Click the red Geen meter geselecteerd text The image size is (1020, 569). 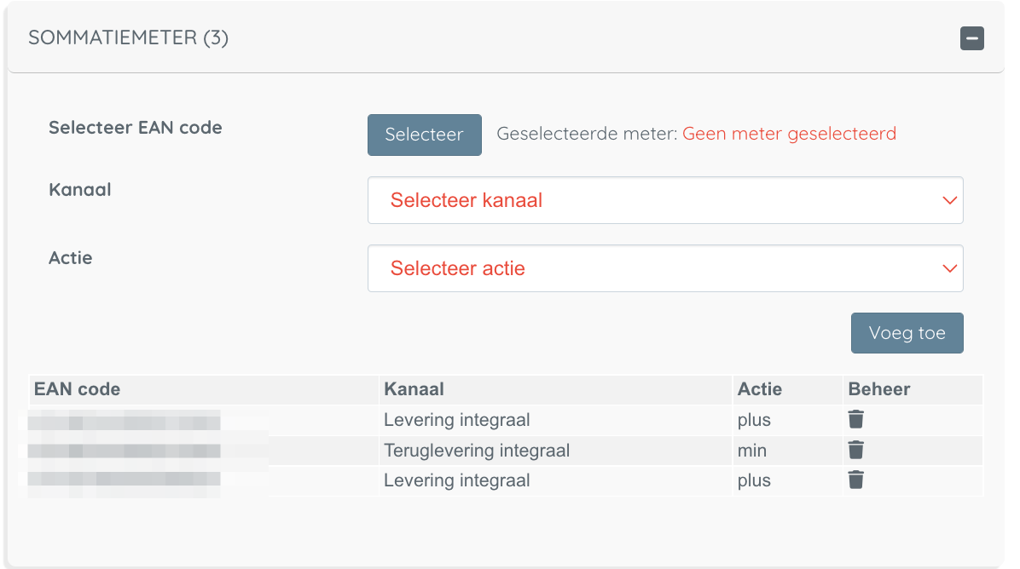[x=789, y=134]
